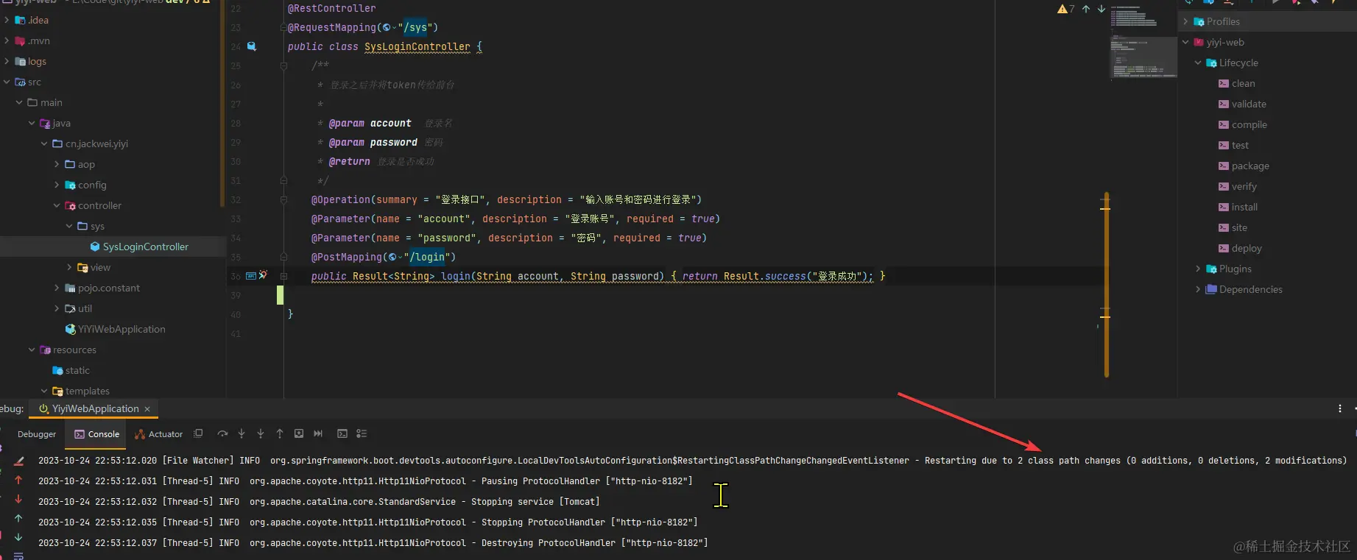Viewport: 1357px width, 560px height.
Task: Click the warning count indicator showing 7
Action: click(1065, 9)
